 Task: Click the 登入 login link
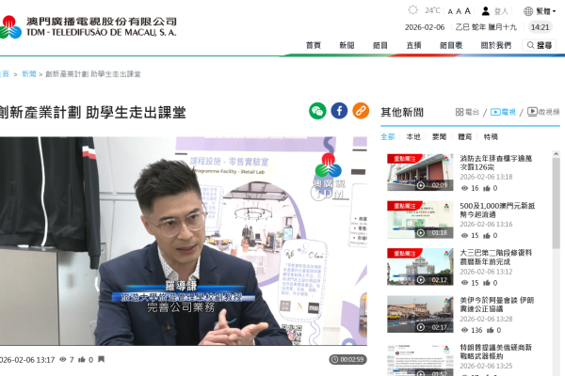click(x=501, y=11)
